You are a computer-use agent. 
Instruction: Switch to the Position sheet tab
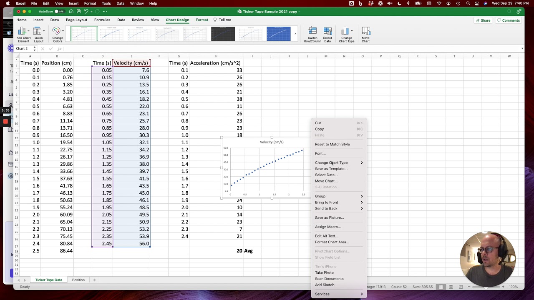[x=78, y=280]
